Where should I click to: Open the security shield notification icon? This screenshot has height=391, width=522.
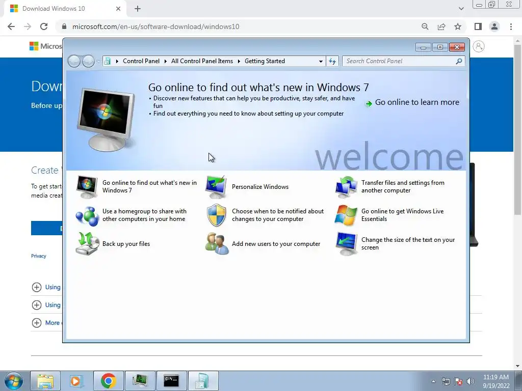216,215
